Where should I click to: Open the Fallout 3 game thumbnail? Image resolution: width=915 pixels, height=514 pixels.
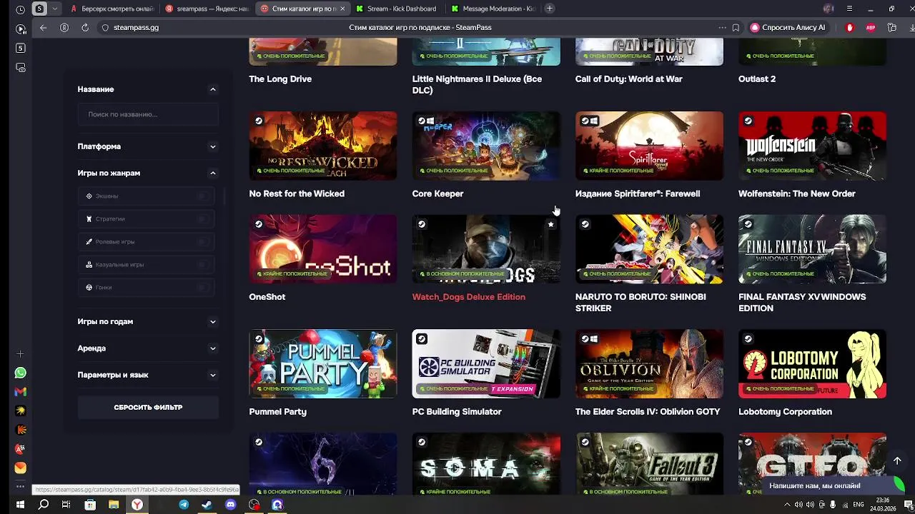[x=649, y=464]
